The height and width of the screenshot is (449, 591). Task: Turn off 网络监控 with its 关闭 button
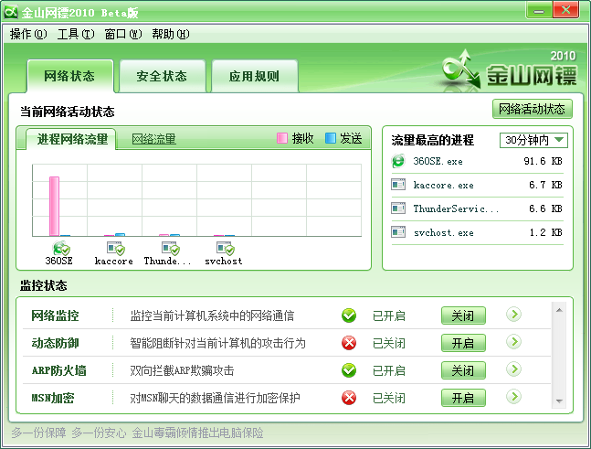[x=463, y=315]
